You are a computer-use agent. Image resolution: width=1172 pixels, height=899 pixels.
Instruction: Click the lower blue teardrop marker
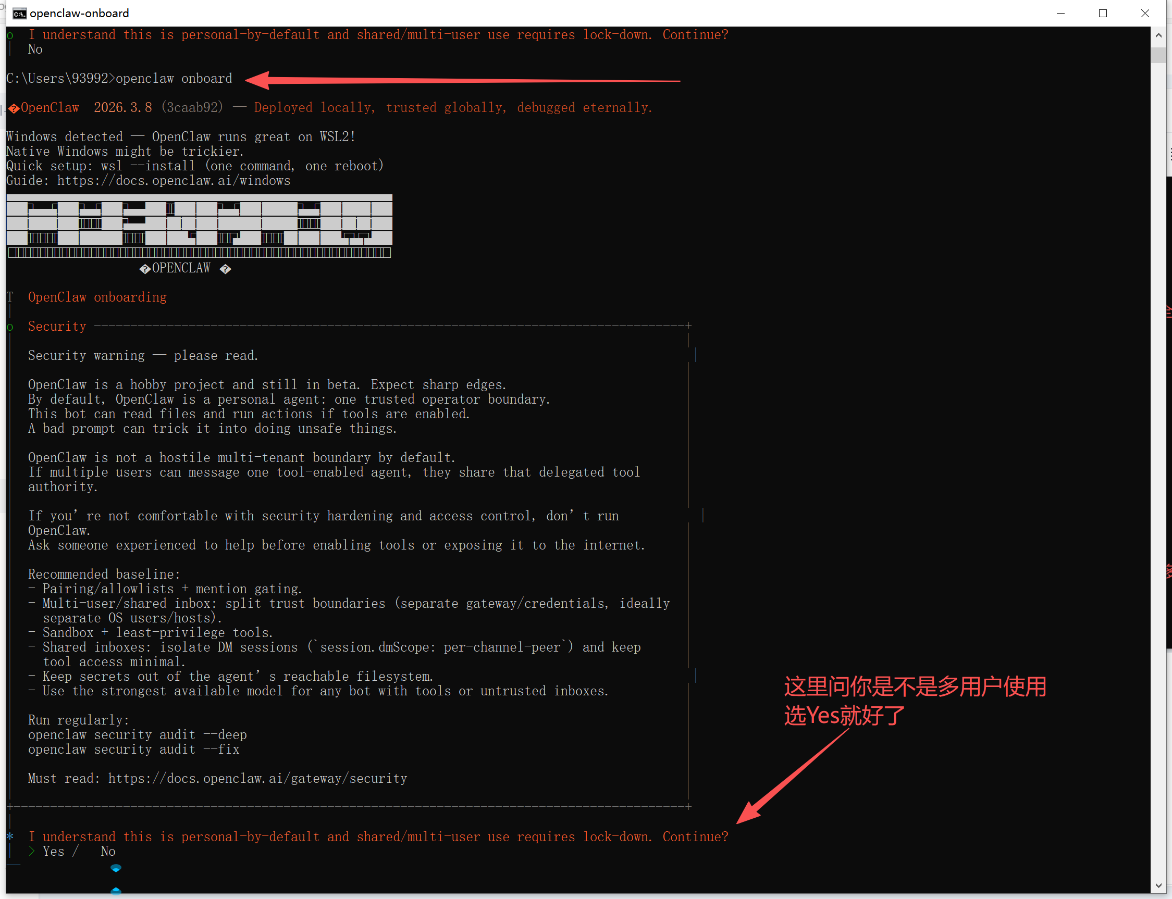pyautogui.click(x=116, y=891)
